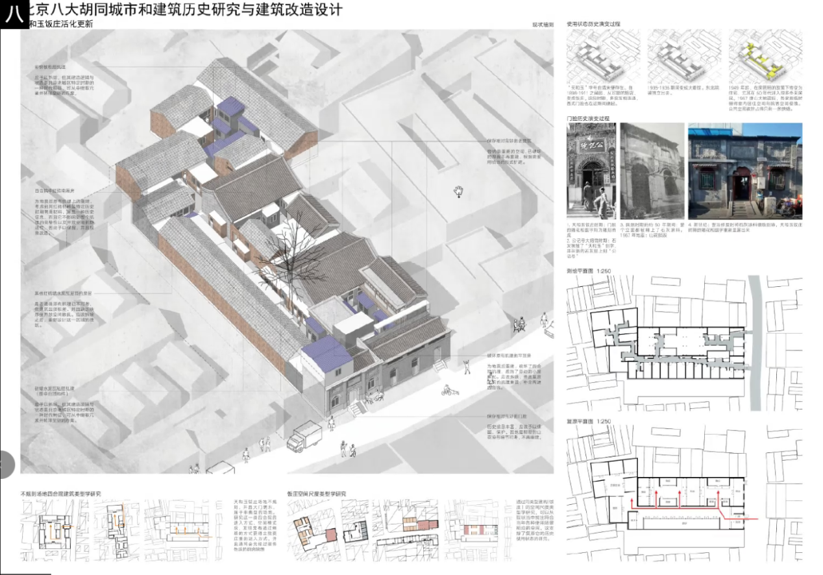Click the 饭庄空间尺度类型学研究 heading

click(316, 494)
